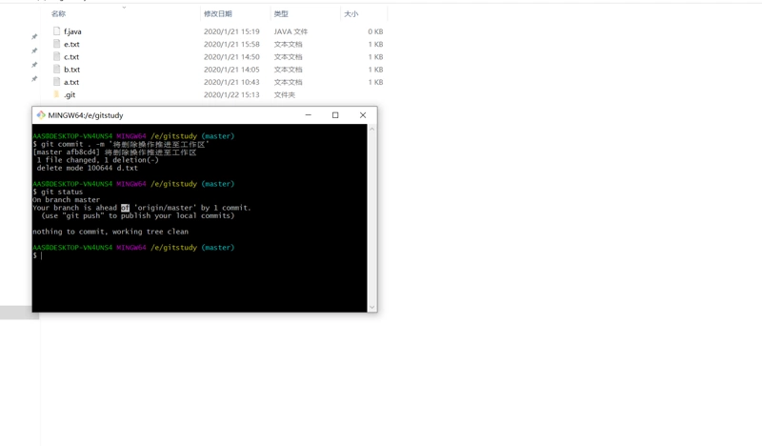This screenshot has height=446, width=762.
Task: Click the fourth pin icon in quick access sidebar
Action: pos(34,79)
